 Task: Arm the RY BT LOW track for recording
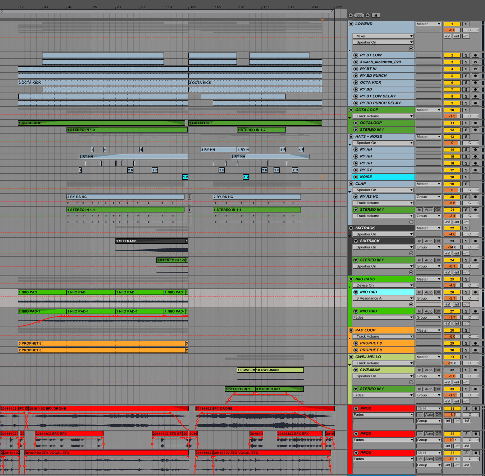click(475, 55)
